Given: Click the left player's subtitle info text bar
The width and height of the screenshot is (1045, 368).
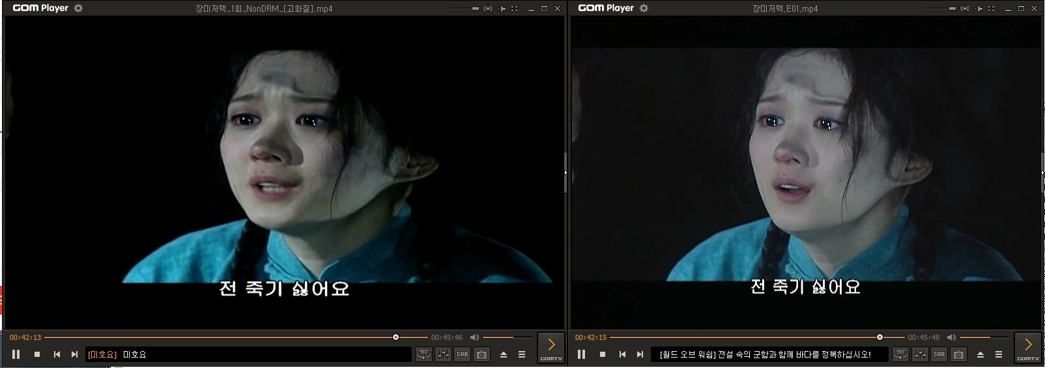Looking at the screenshot, I should (x=248, y=354).
